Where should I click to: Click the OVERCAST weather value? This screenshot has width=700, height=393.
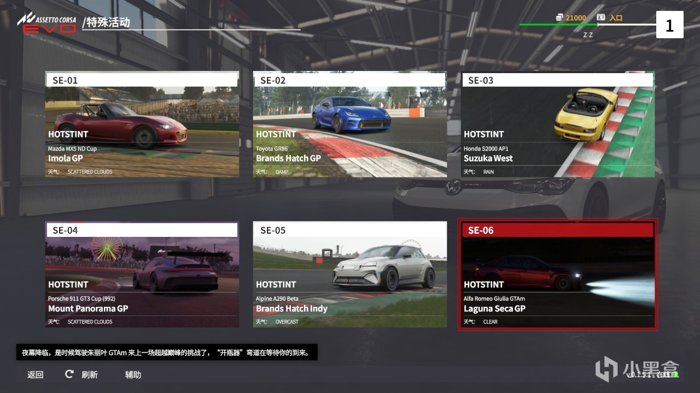(x=287, y=322)
